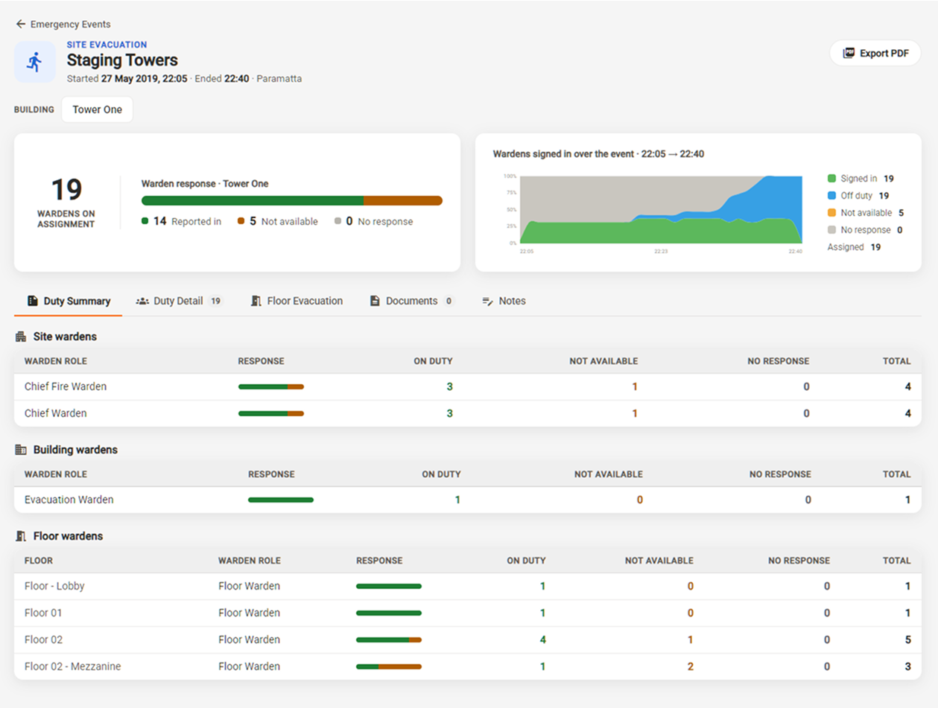Click the Warden response progress bar
The width and height of the screenshot is (938, 708).
point(292,200)
